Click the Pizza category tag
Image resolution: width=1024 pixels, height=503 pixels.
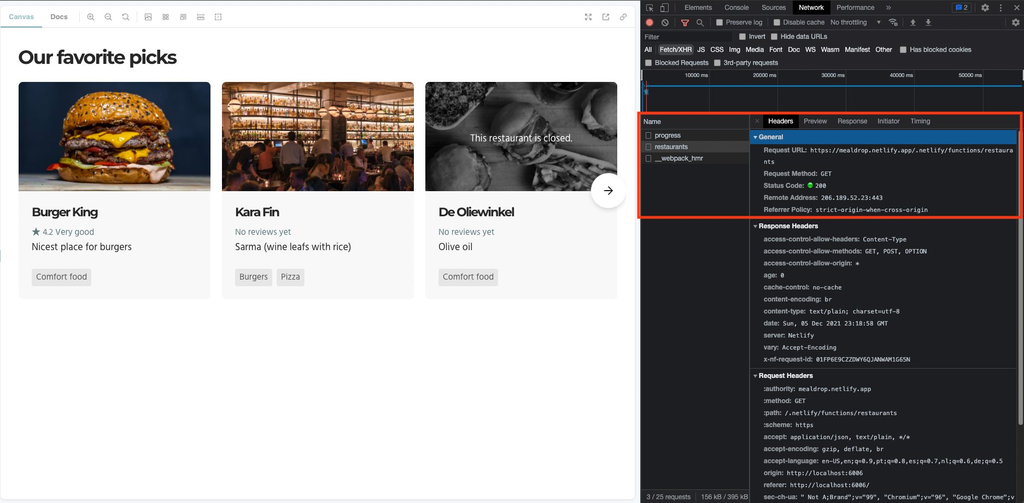[x=290, y=277]
